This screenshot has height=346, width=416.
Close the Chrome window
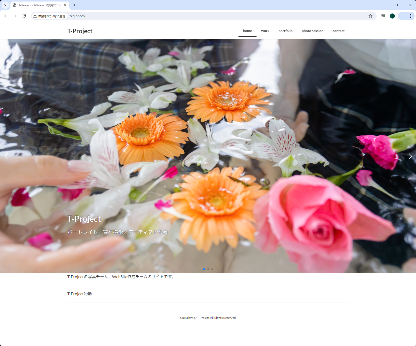click(410, 5)
